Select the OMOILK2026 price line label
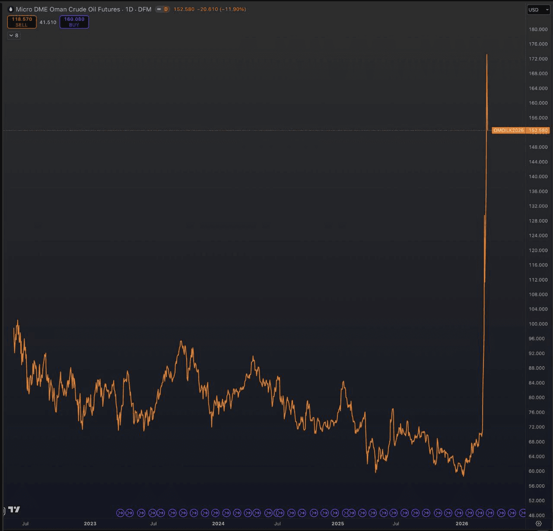This screenshot has height=531, width=553. (508, 130)
